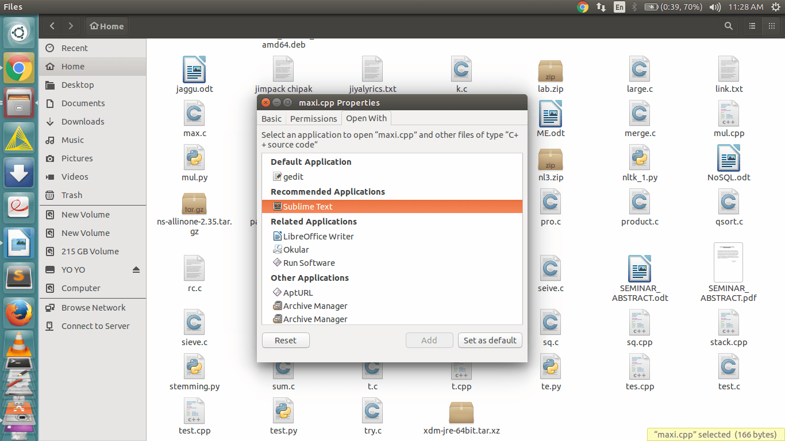The height and width of the screenshot is (441, 785).
Task: Open Firefox from the launcher
Action: (x=19, y=314)
